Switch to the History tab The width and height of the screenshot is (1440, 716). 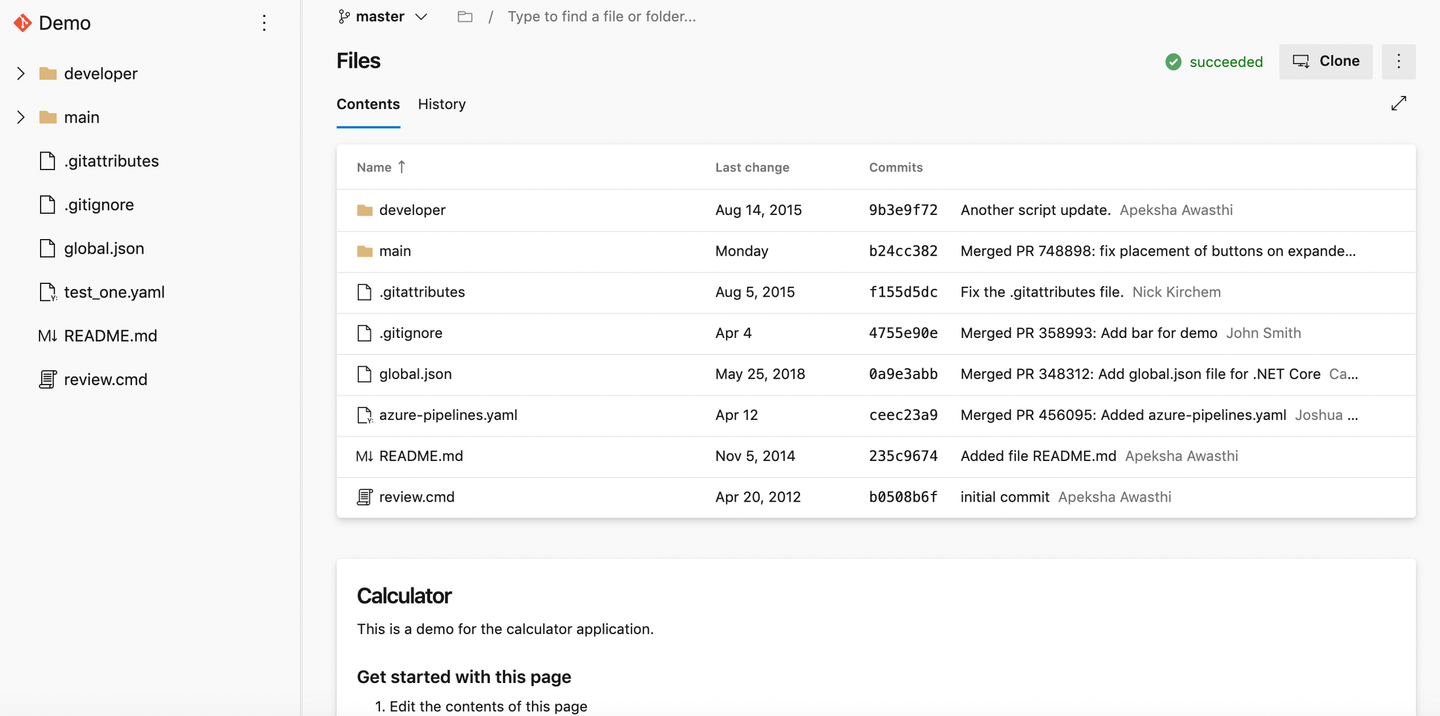442,104
